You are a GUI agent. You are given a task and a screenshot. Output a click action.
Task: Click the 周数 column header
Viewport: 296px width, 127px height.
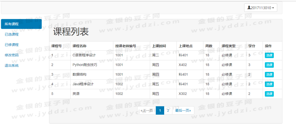pos(209,46)
